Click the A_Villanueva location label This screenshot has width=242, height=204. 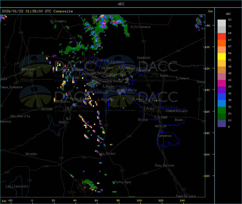pyautogui.click(x=140, y=27)
